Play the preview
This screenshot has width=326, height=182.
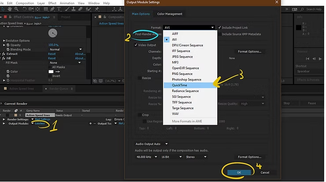[320, 59]
